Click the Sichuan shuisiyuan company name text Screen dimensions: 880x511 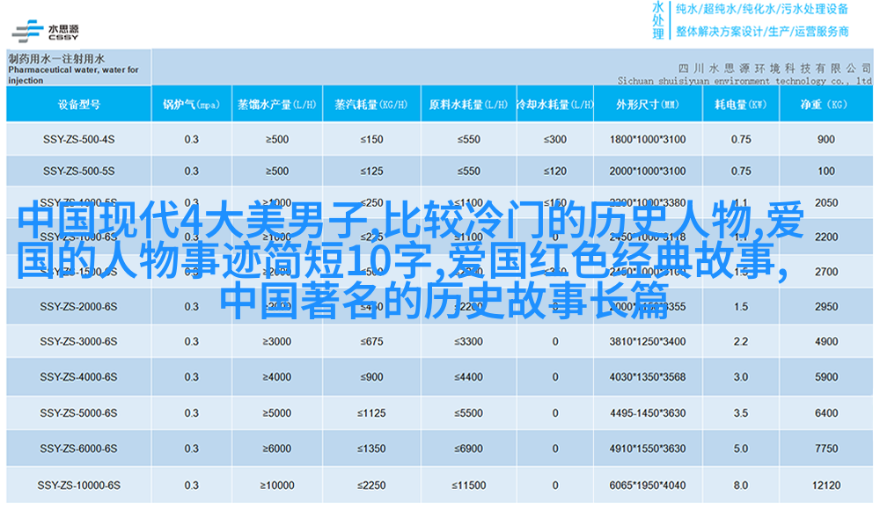point(744,81)
